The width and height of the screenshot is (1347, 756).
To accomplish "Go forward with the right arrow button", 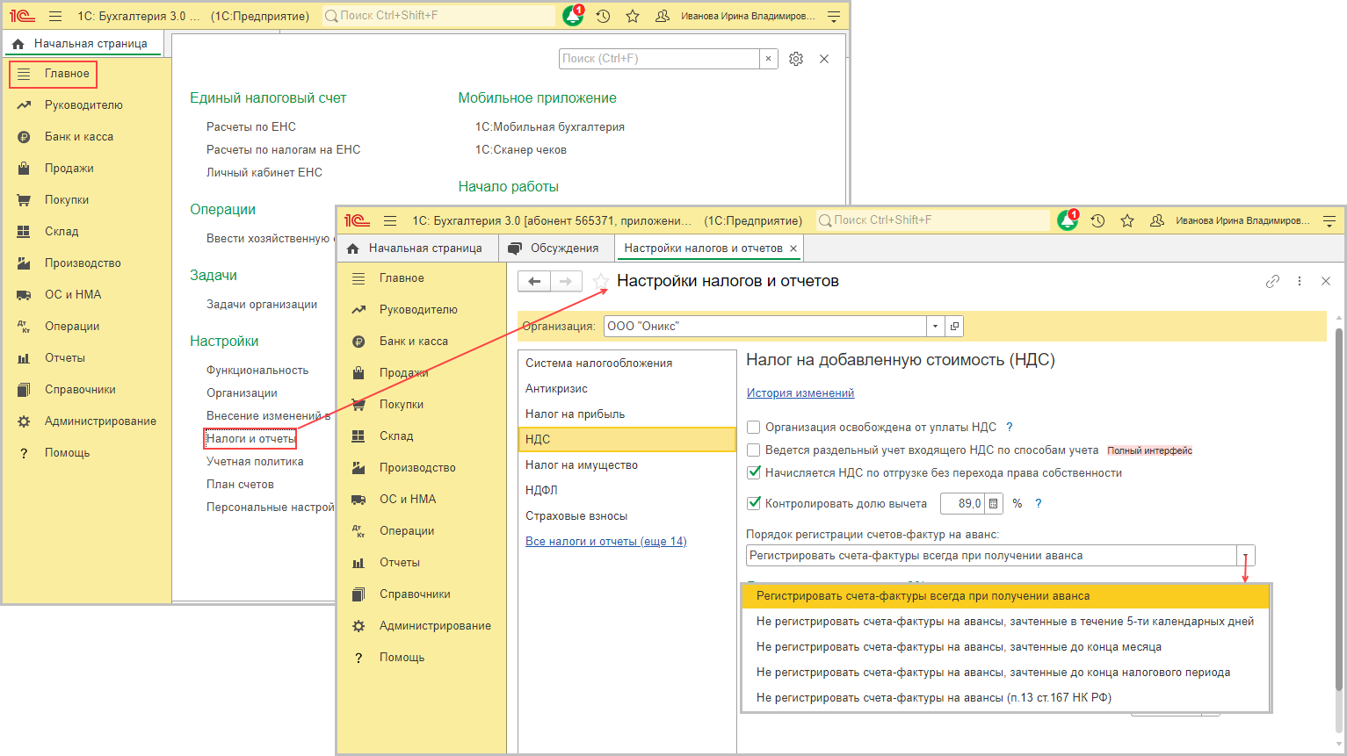I will coord(566,281).
